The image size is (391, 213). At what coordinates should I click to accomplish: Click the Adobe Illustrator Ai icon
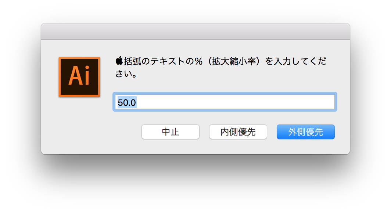[79, 77]
